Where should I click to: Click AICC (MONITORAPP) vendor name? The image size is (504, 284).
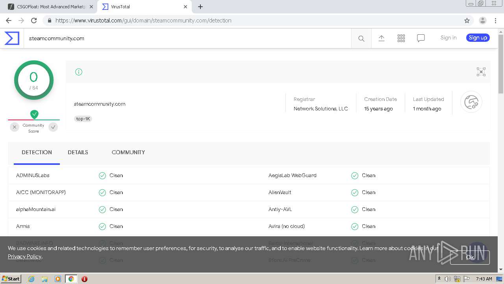(41, 192)
